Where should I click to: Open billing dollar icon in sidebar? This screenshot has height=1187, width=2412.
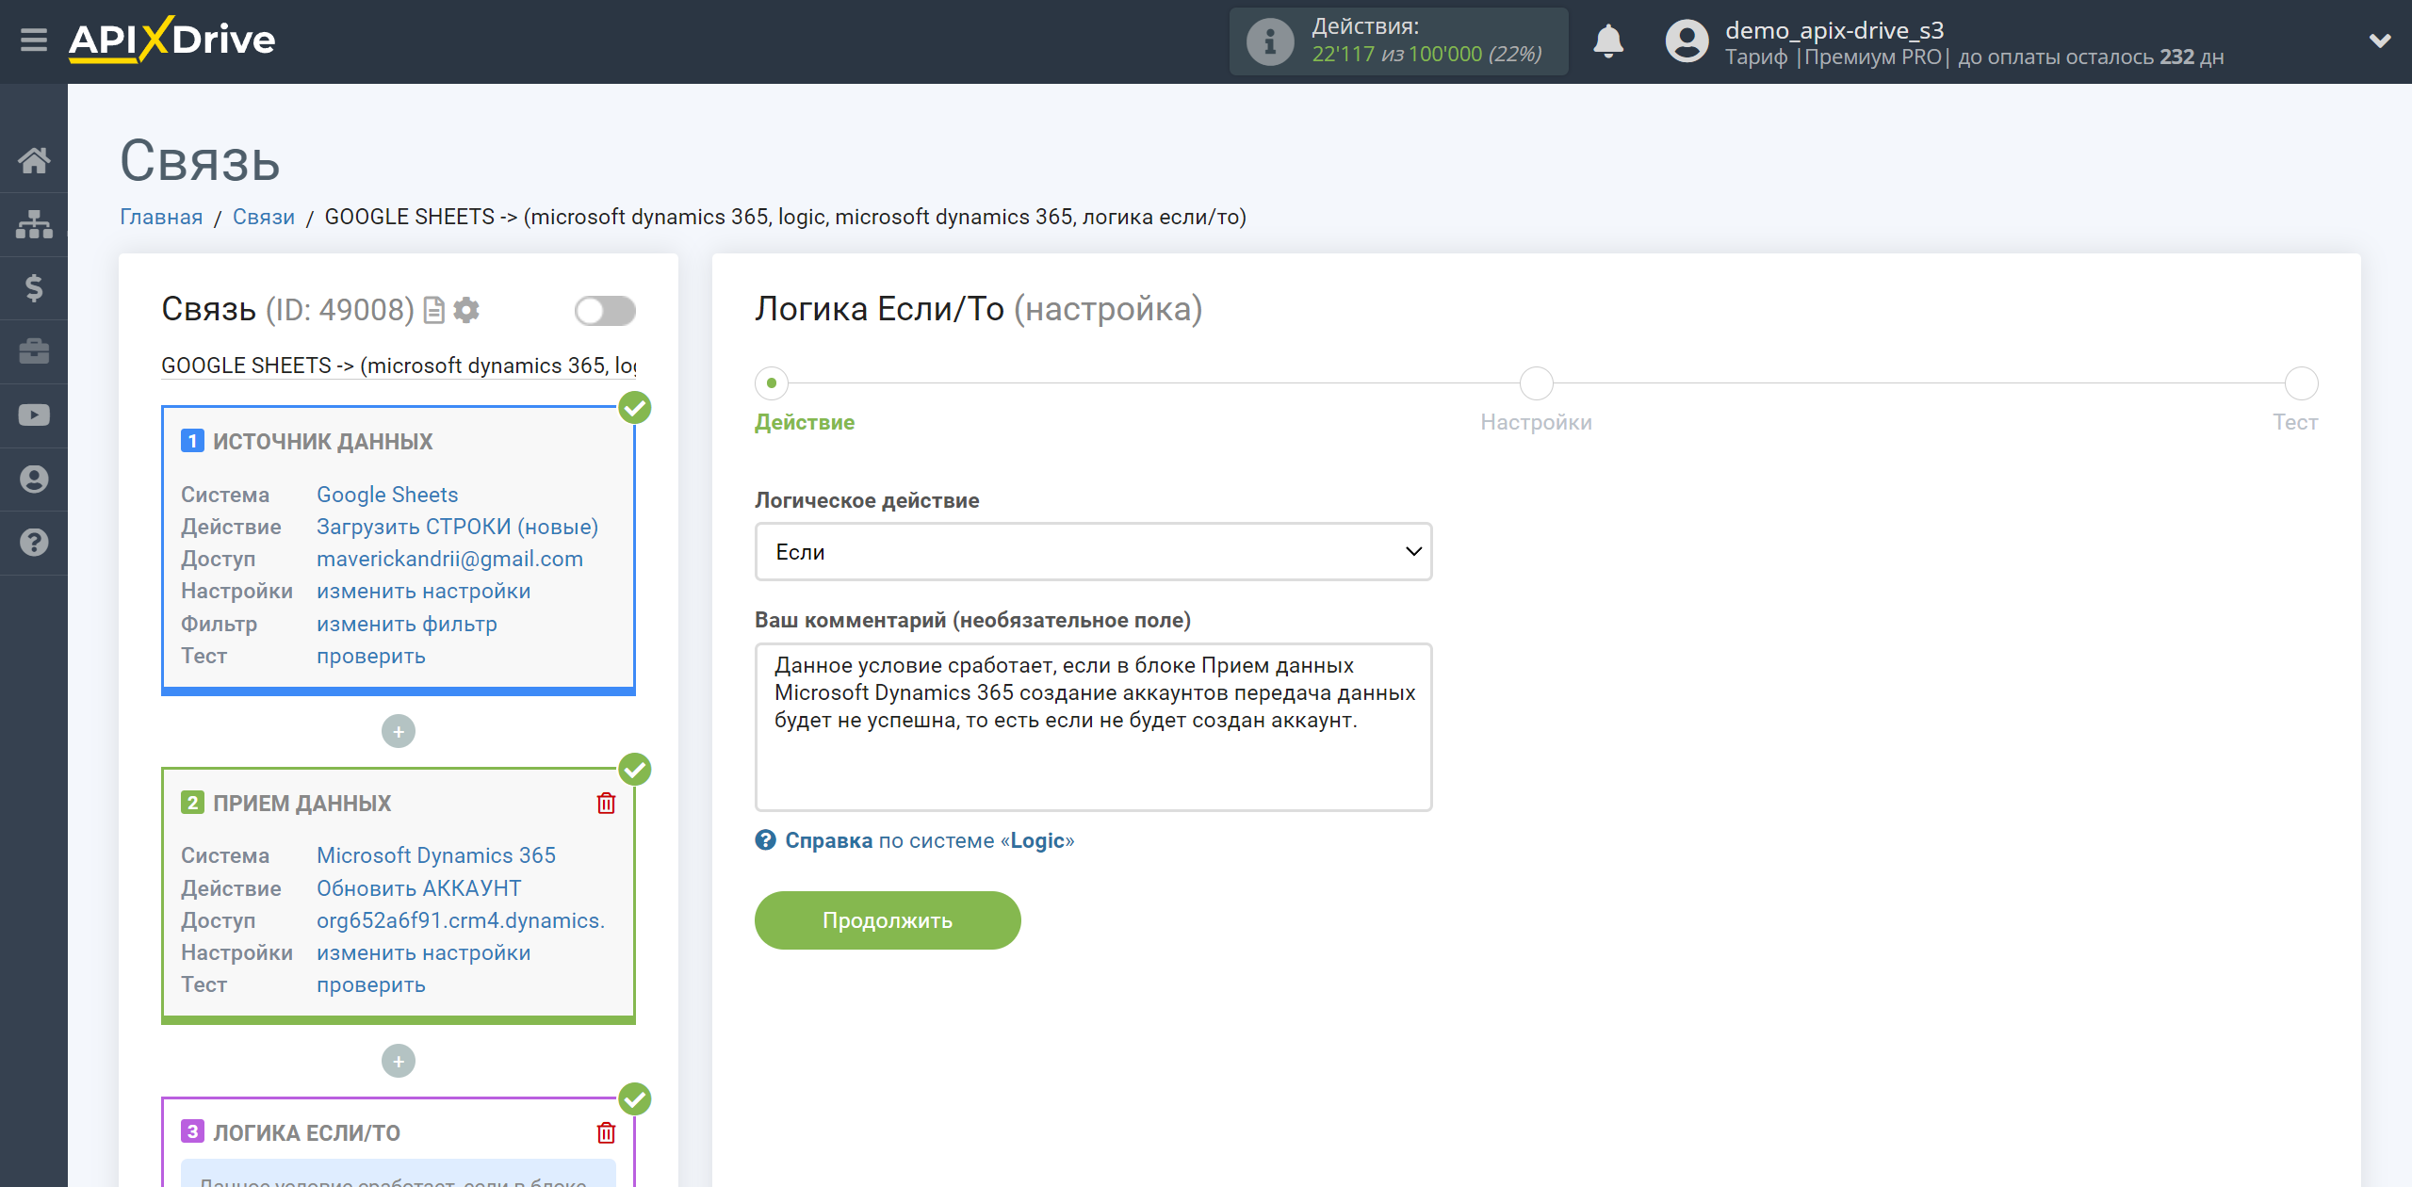tap(34, 287)
